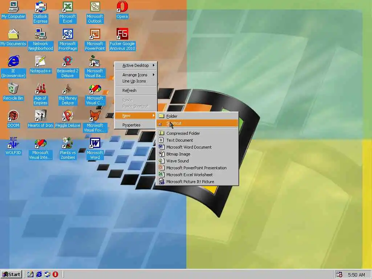Screen dimensions: 372x279
Task: Choose Line Up Icons from context menu
Action: pyautogui.click(x=136, y=81)
